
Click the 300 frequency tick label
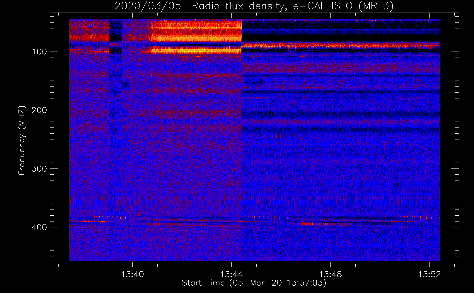40,169
